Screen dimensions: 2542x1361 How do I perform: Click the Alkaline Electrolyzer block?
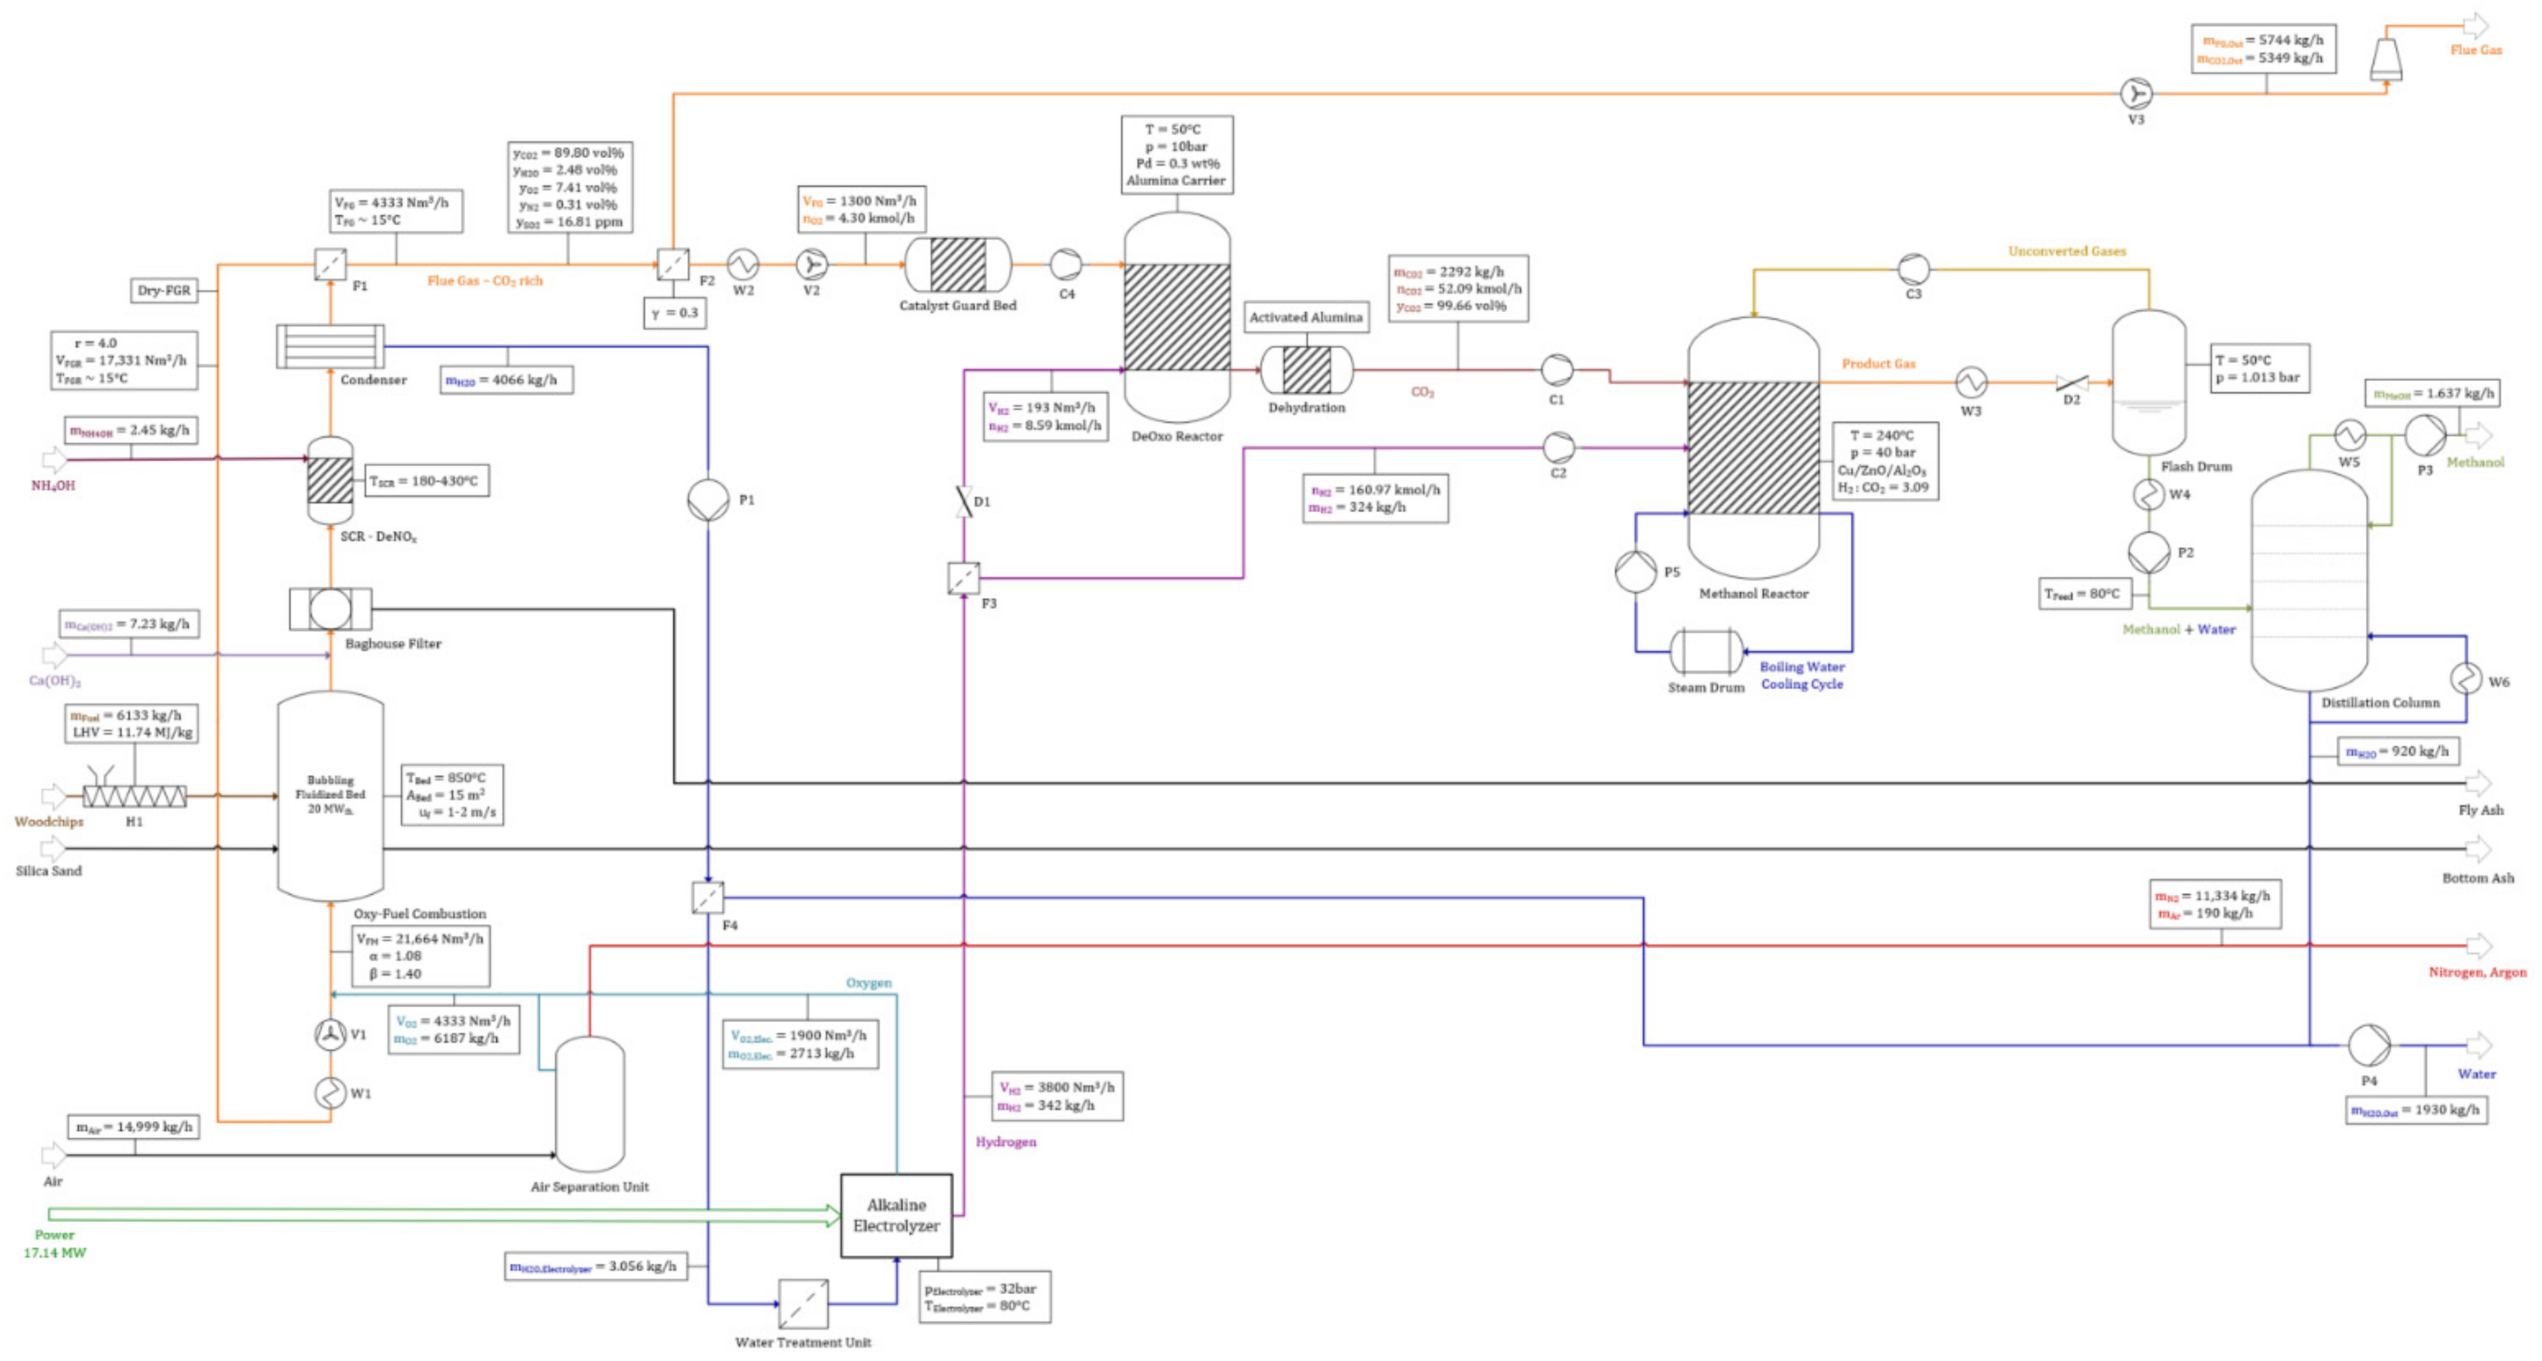896,1215
